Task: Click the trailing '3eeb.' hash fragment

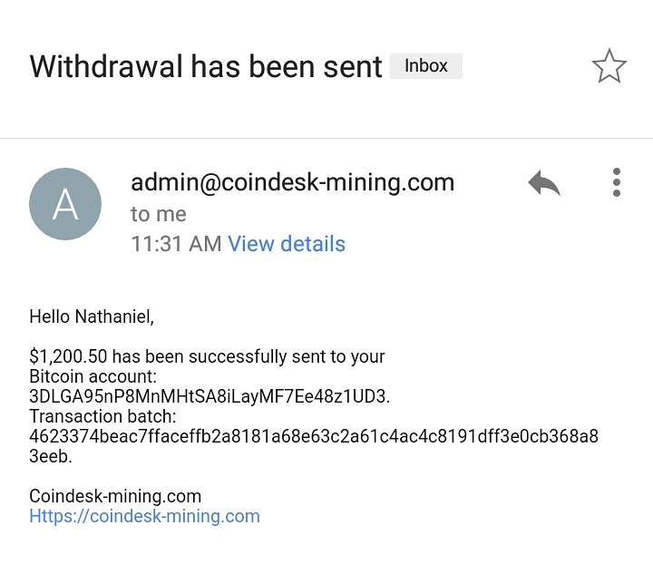Action: pos(51,456)
